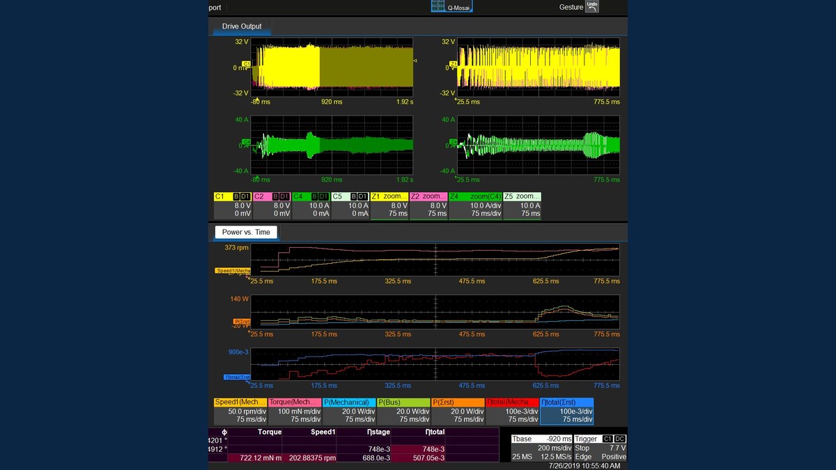Select the Z5 zoom descriptor box
The height and width of the screenshot is (470, 836).
(x=522, y=205)
